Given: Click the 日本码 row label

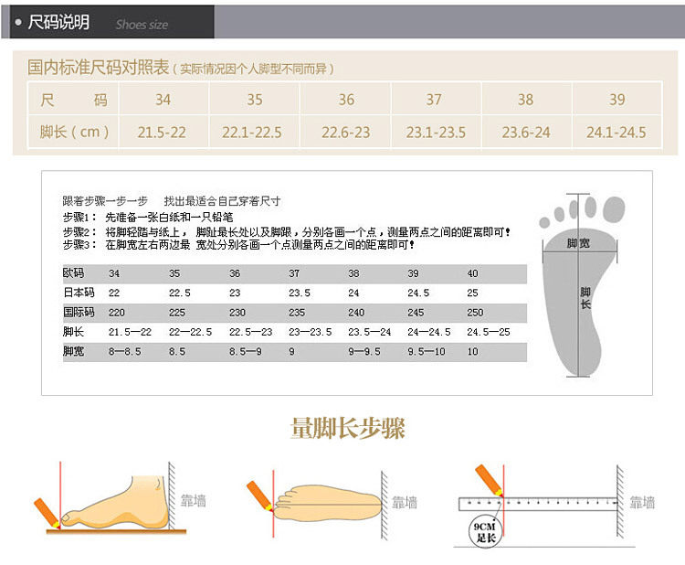Looking at the screenshot, I should [x=79, y=293].
